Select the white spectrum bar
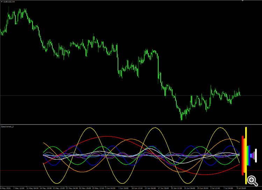Viewport: 262px width, 190px height. pos(256,155)
